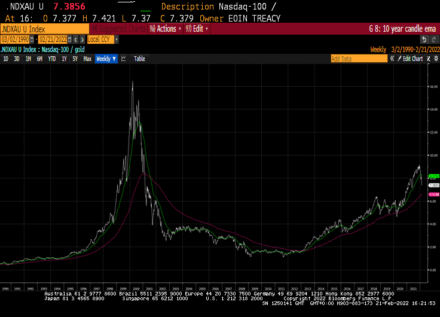Screen dimensions: 440x317
Task: Select the 1M range tab
Action: pos(28,59)
